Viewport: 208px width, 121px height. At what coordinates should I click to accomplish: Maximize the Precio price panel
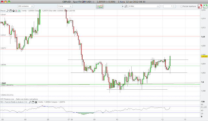(x=11, y=11)
